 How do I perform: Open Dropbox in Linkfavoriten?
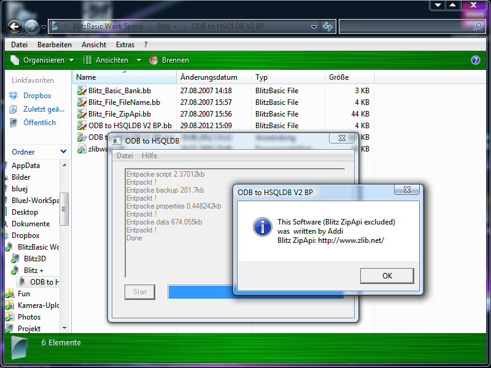[37, 96]
